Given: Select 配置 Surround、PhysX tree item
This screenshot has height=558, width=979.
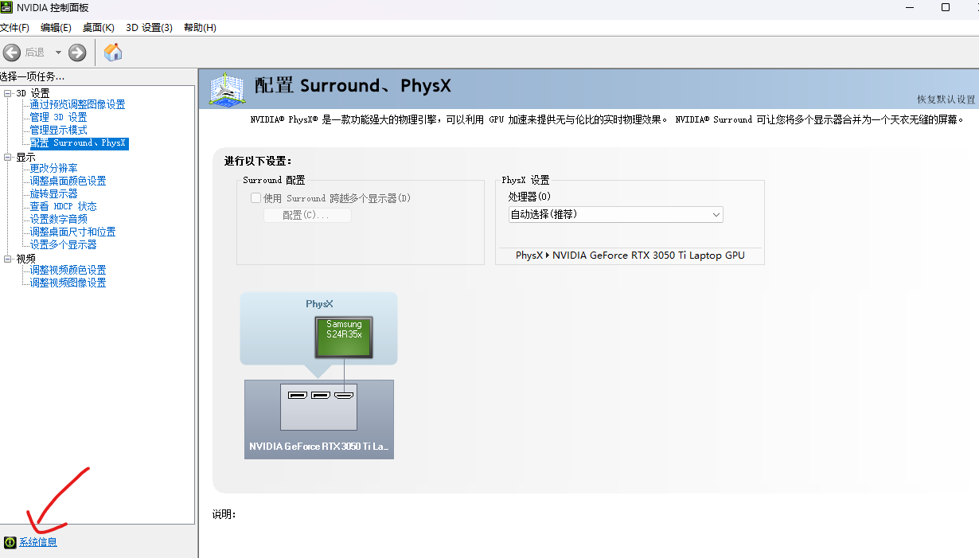Looking at the screenshot, I should click(x=78, y=143).
